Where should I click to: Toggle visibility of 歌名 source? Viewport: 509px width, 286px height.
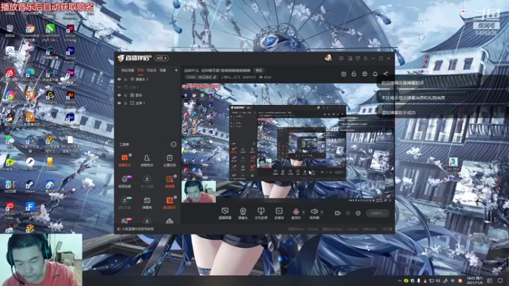tap(119, 95)
